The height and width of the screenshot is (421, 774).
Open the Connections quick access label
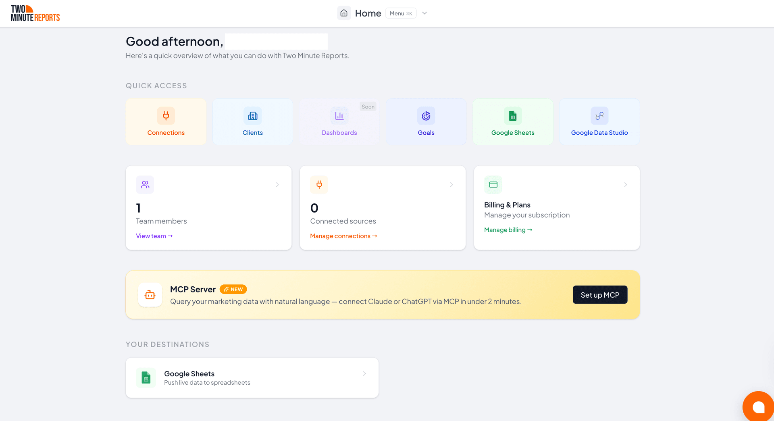166,133
